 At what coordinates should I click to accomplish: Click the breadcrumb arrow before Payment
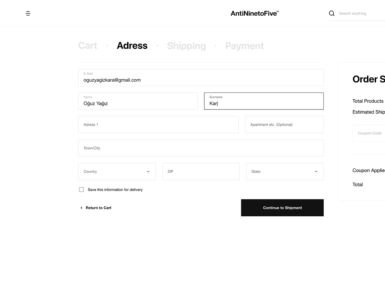[x=216, y=46]
